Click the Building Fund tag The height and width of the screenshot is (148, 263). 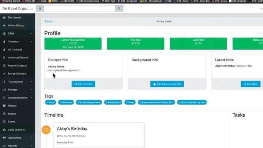(x=113, y=102)
